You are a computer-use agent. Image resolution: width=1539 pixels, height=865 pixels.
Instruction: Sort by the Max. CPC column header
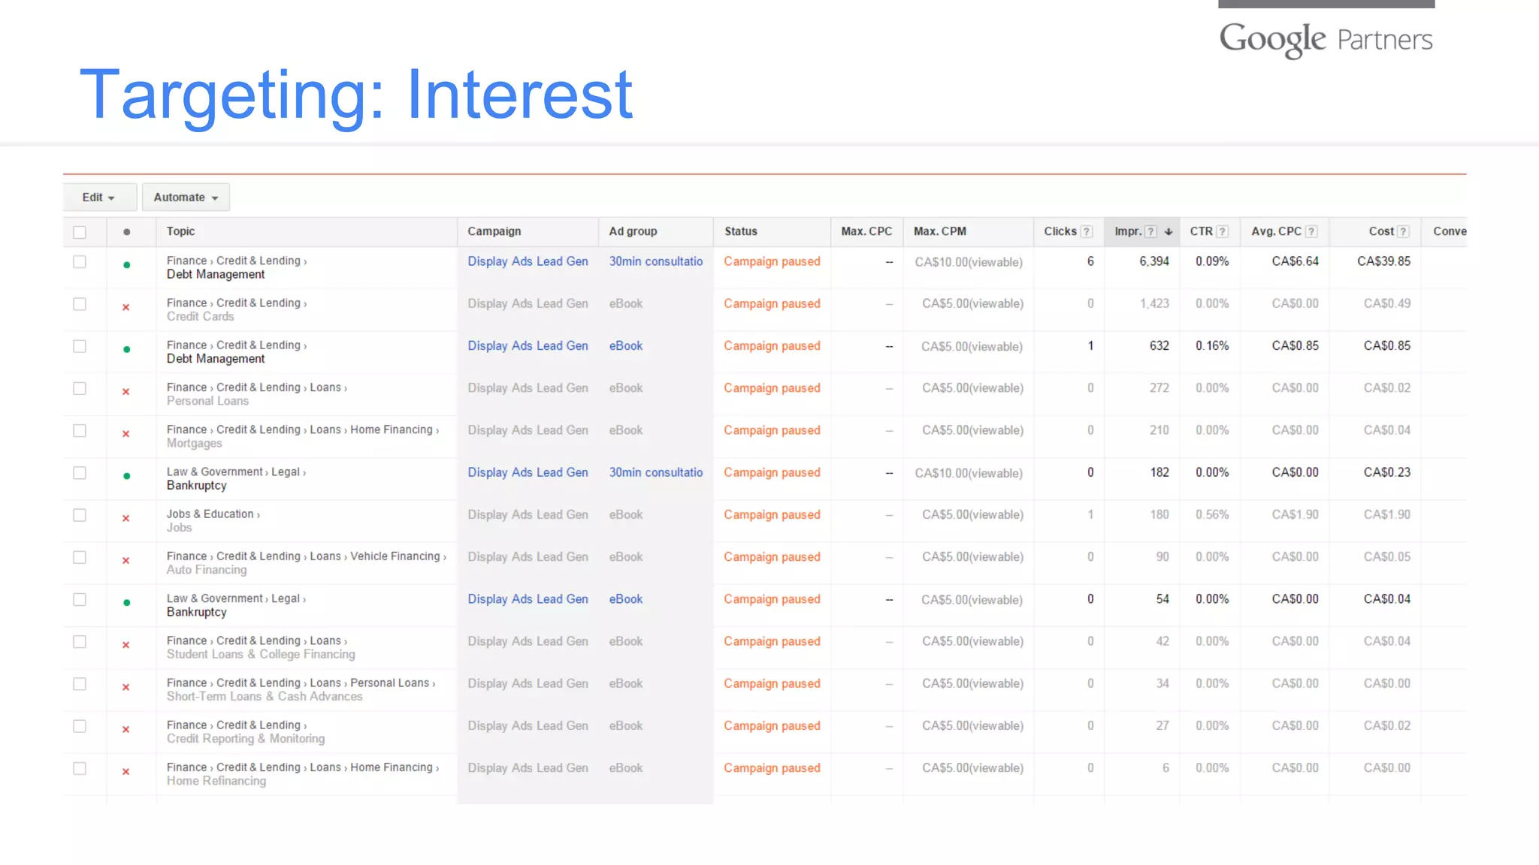(x=866, y=231)
